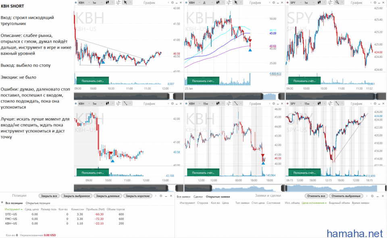Select DTE~US row in positions table

point(64,214)
